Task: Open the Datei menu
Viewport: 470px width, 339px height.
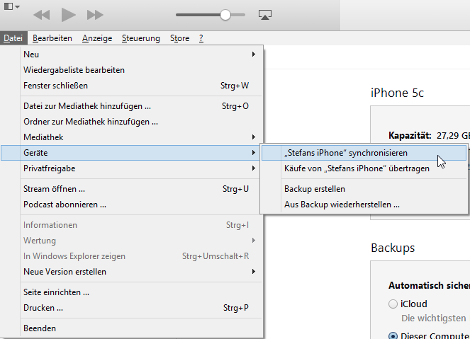Action: pos(13,38)
